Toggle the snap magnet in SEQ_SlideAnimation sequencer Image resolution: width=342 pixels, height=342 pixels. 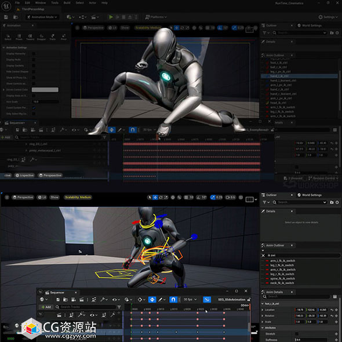coord(173,300)
